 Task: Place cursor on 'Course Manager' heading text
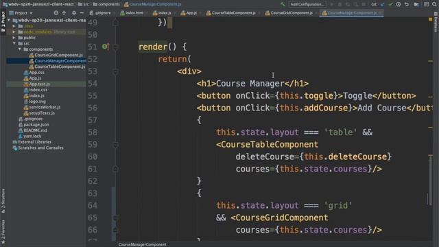pos(250,84)
